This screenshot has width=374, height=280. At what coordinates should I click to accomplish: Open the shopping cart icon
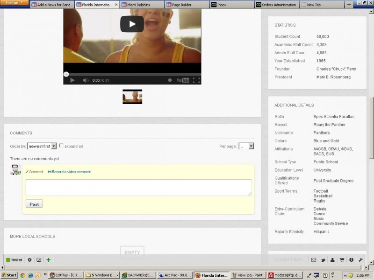click(x=342, y=260)
